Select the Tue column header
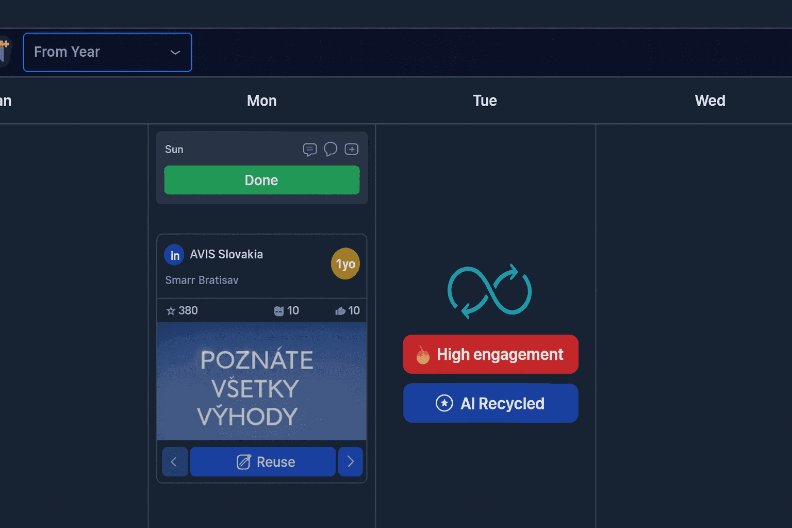792x528 pixels. coord(485,101)
